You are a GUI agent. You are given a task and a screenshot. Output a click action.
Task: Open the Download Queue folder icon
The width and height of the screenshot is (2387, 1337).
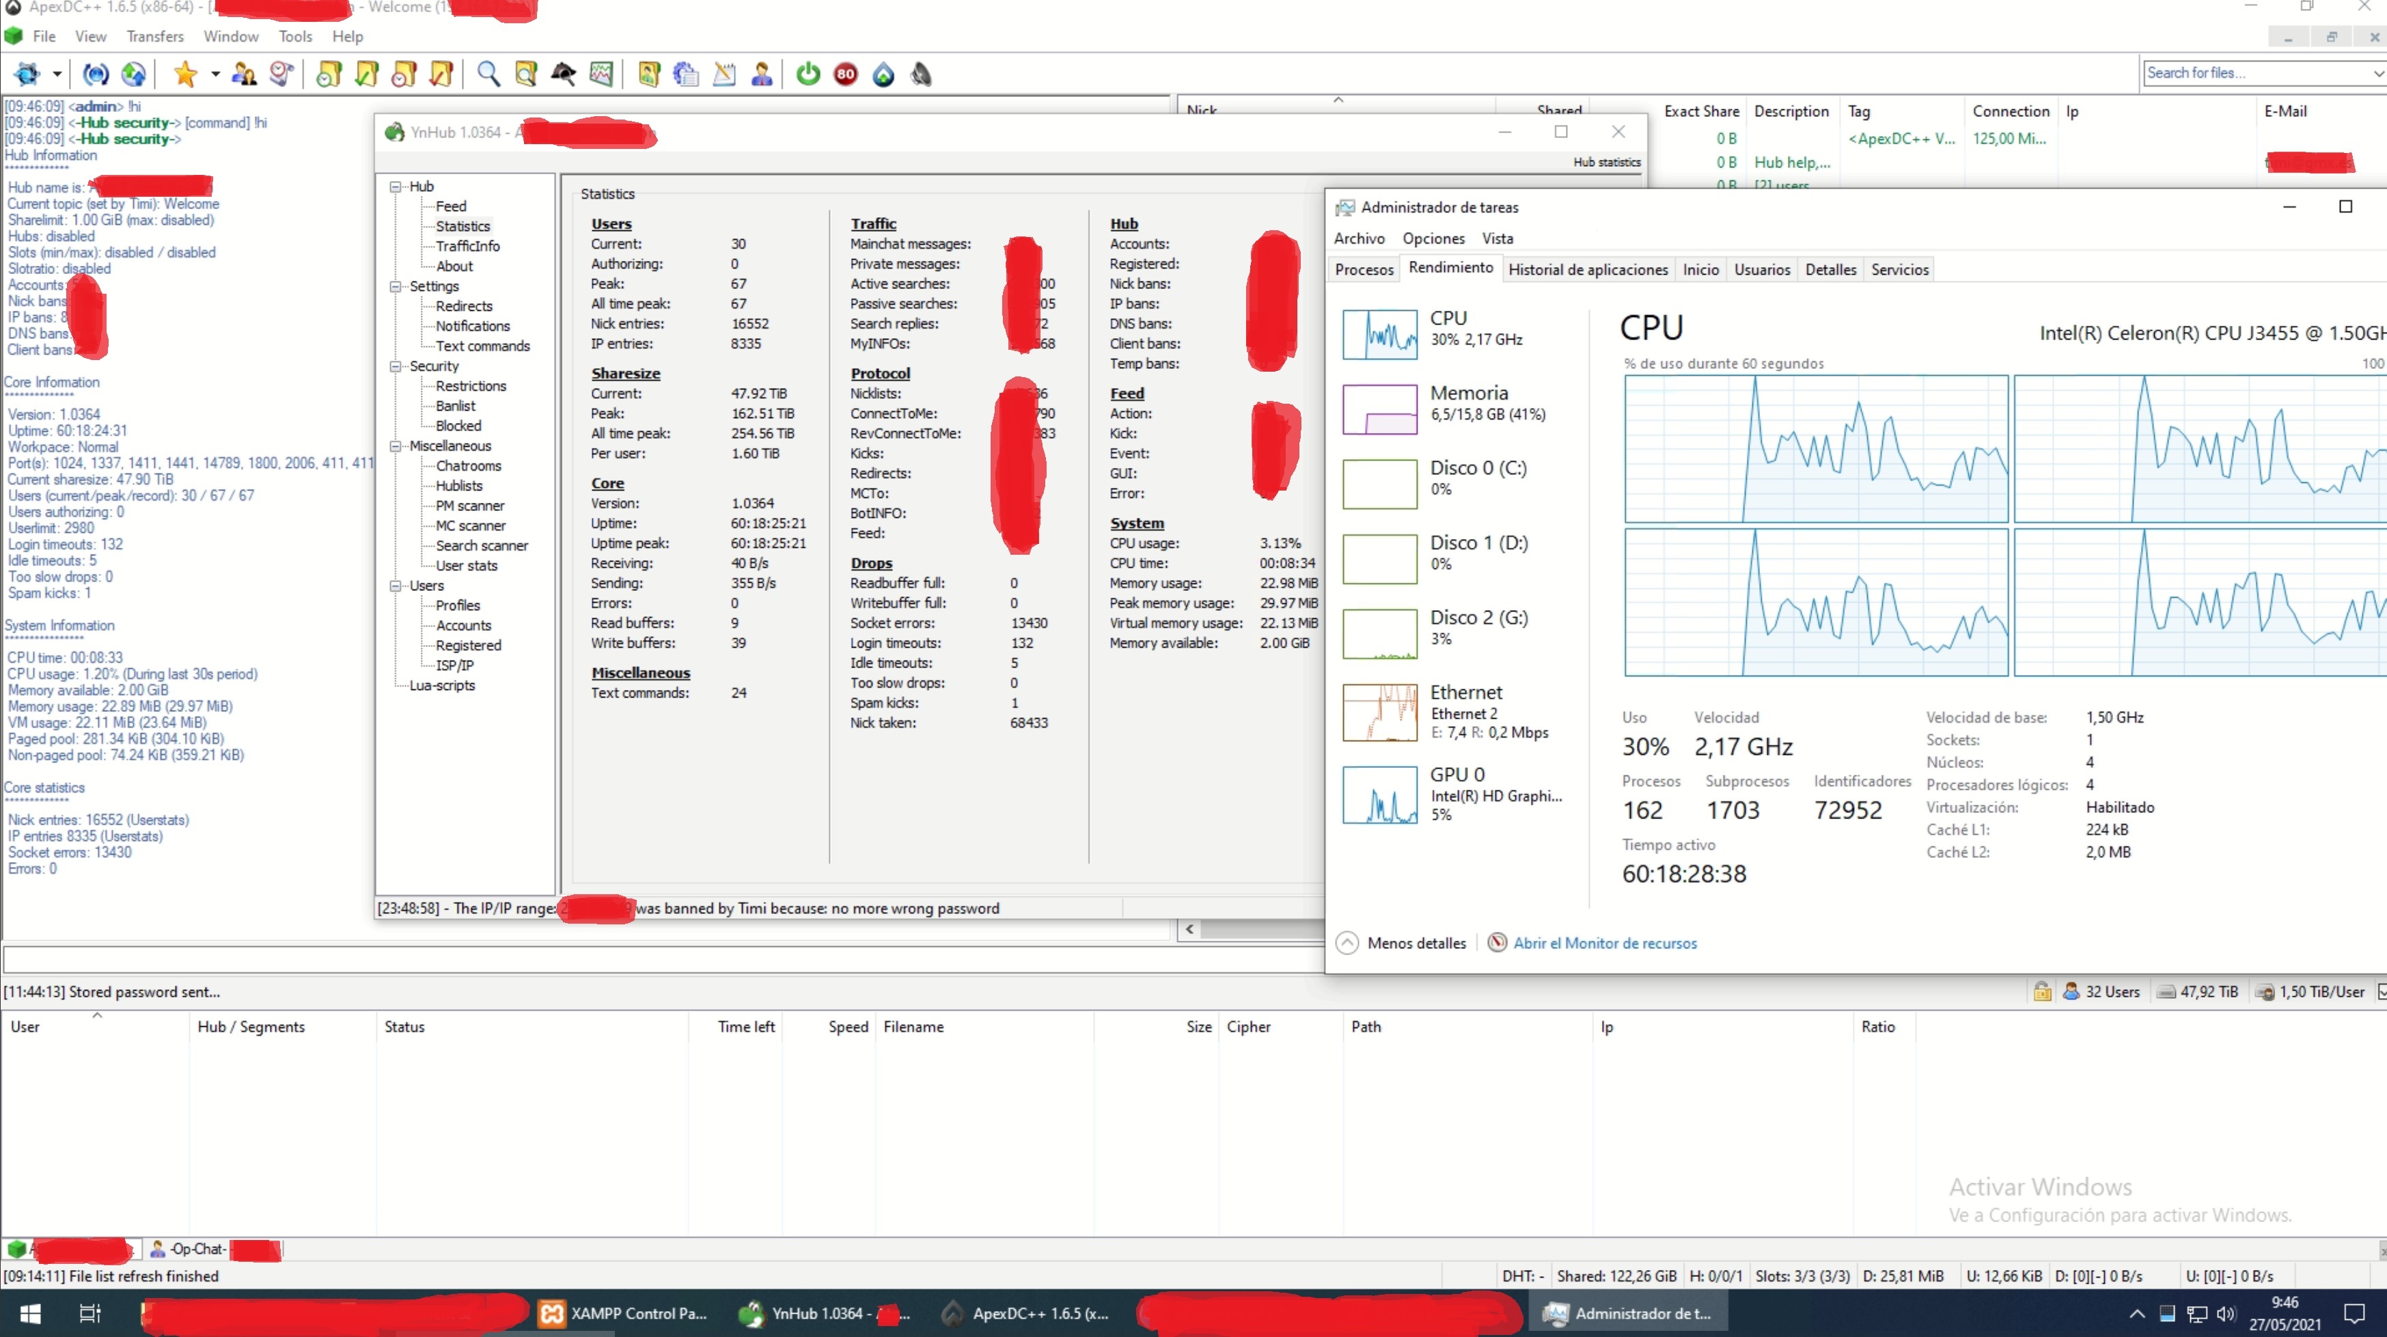[329, 74]
